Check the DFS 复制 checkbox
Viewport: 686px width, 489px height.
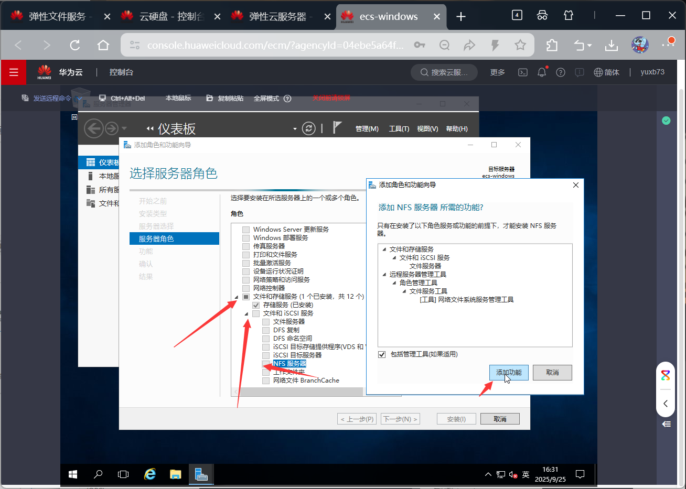click(x=266, y=330)
